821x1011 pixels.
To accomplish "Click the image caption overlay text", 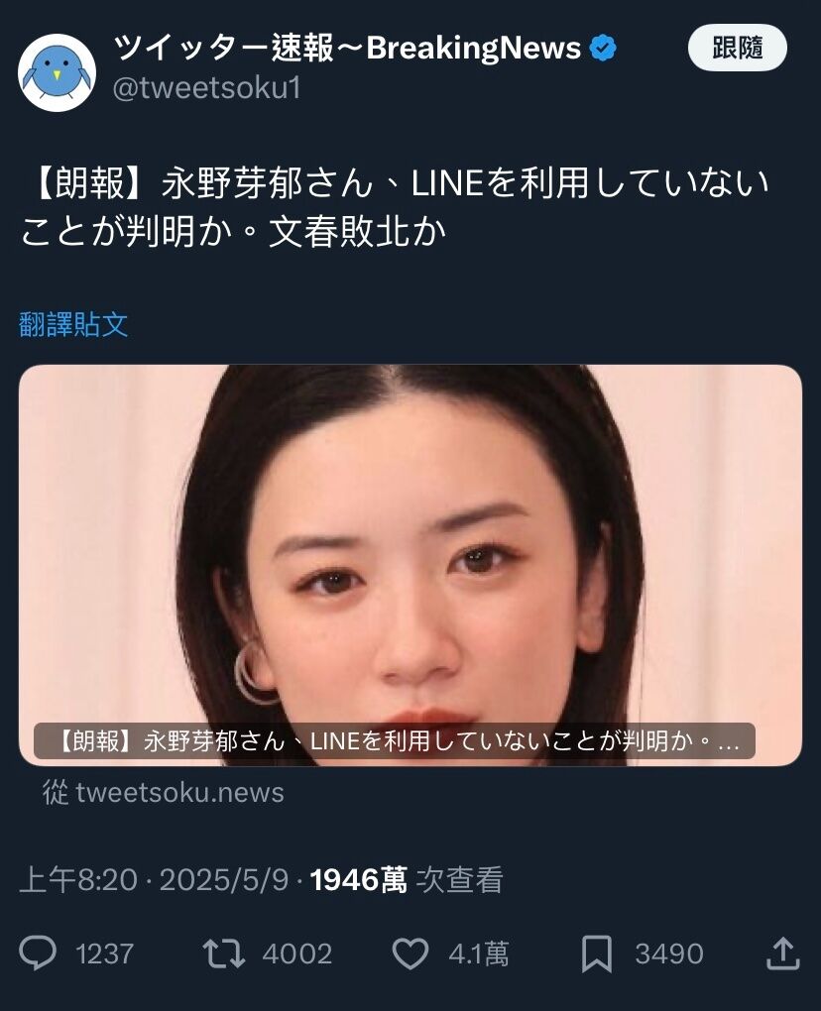I will 394,740.
